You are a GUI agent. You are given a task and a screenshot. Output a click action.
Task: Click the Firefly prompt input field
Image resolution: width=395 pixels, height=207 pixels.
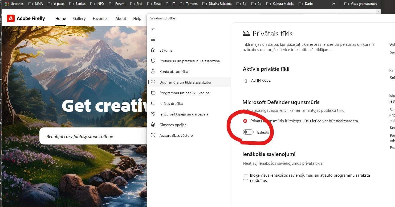pos(93,136)
